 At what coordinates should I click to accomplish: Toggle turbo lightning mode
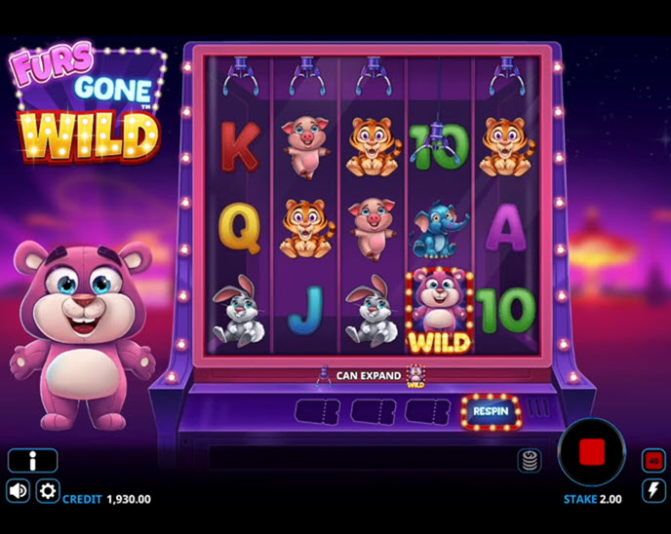pos(653,490)
